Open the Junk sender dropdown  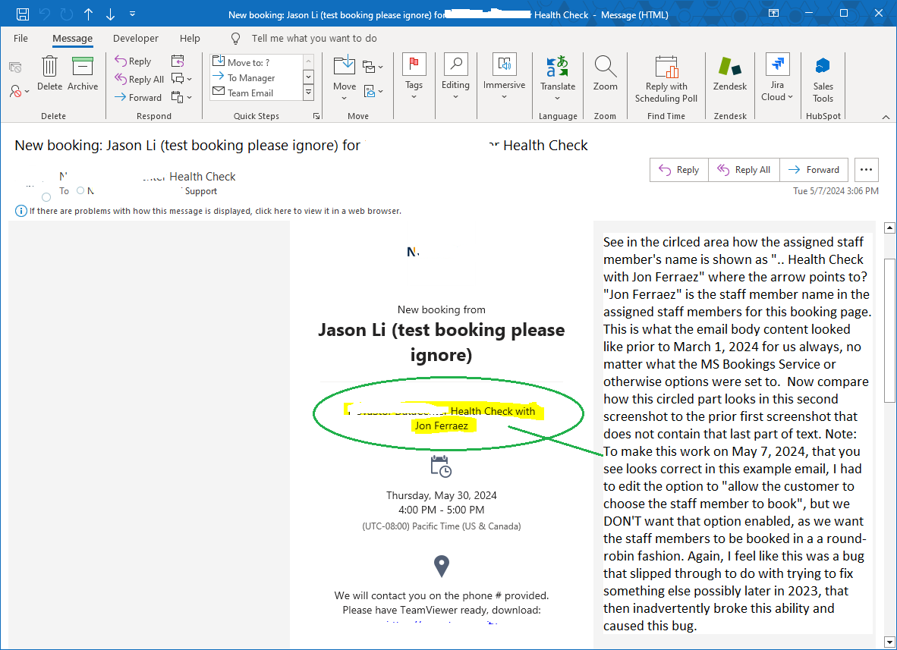point(19,91)
